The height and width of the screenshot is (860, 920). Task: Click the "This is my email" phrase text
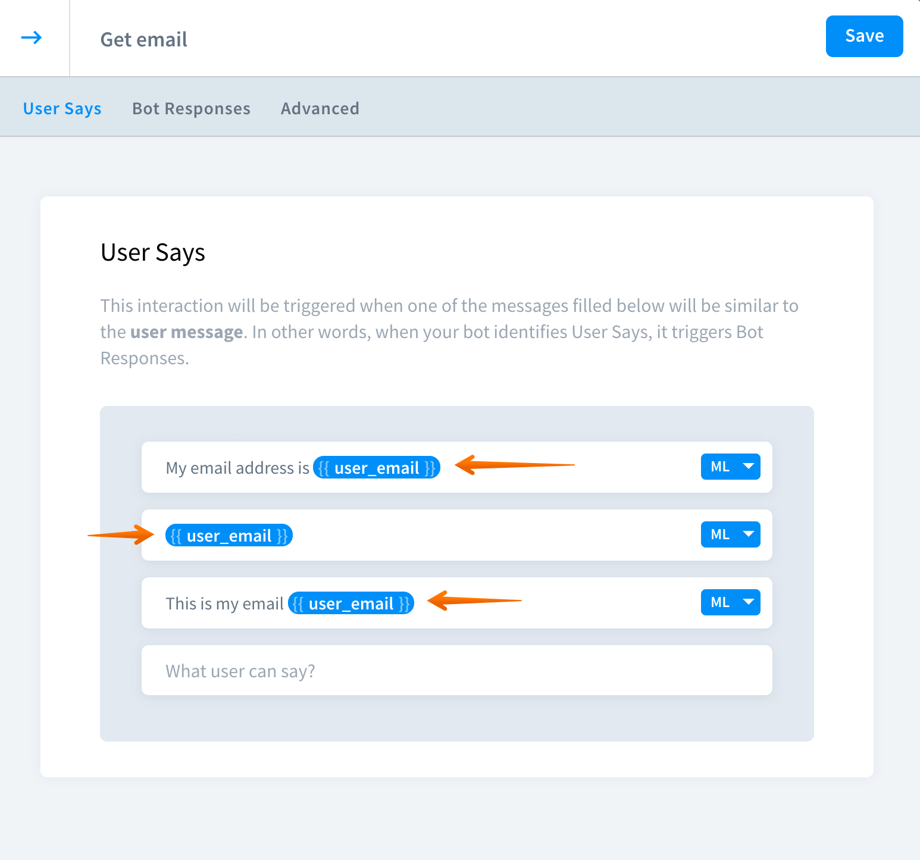tap(224, 603)
